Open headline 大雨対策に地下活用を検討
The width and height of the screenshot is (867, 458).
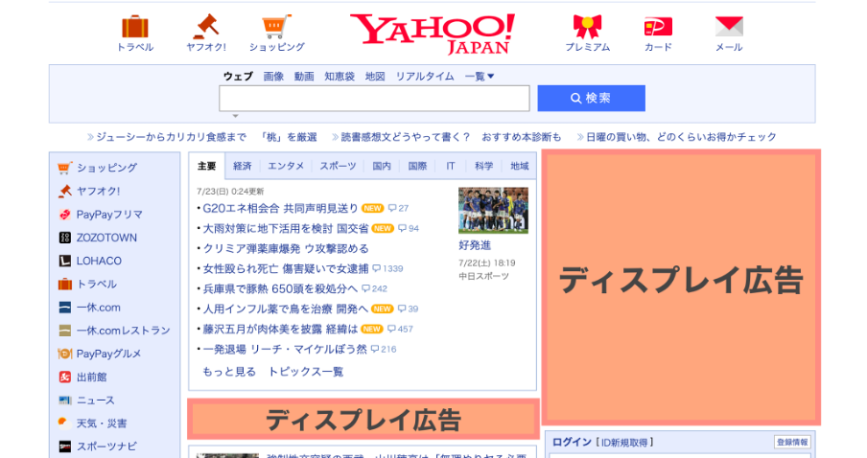[286, 228]
